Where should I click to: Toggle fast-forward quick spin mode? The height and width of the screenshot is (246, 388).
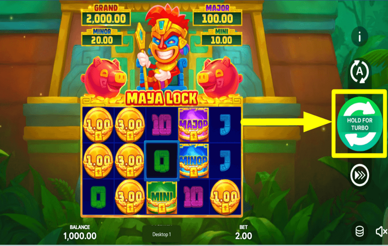[x=360, y=175]
